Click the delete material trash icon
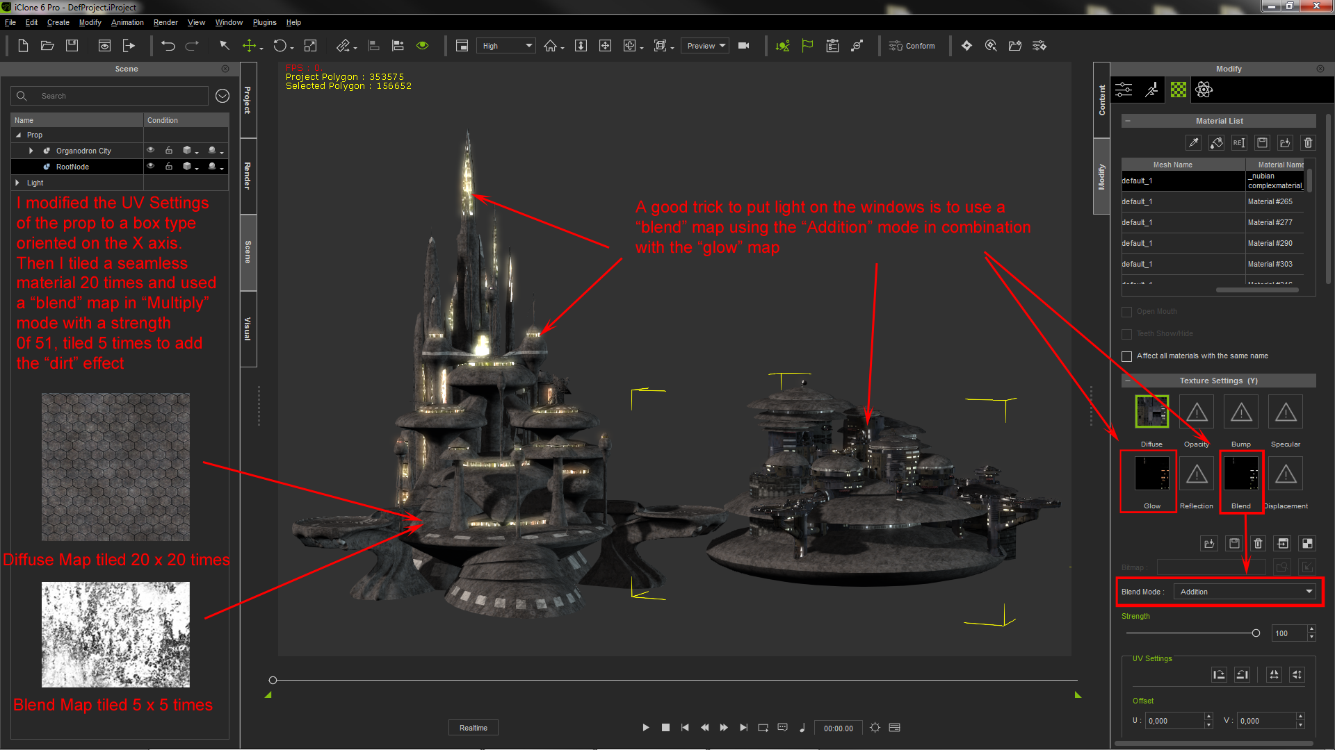This screenshot has width=1335, height=750. 1308,142
